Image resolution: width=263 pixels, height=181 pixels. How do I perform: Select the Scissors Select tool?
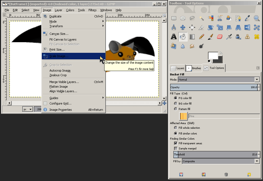point(220,18)
